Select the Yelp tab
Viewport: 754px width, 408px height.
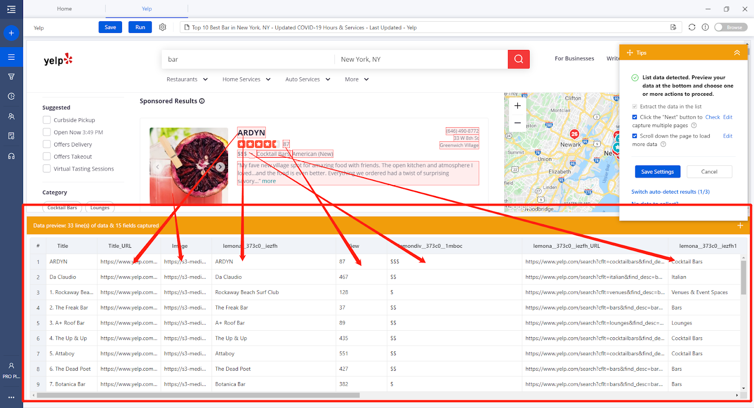click(147, 8)
